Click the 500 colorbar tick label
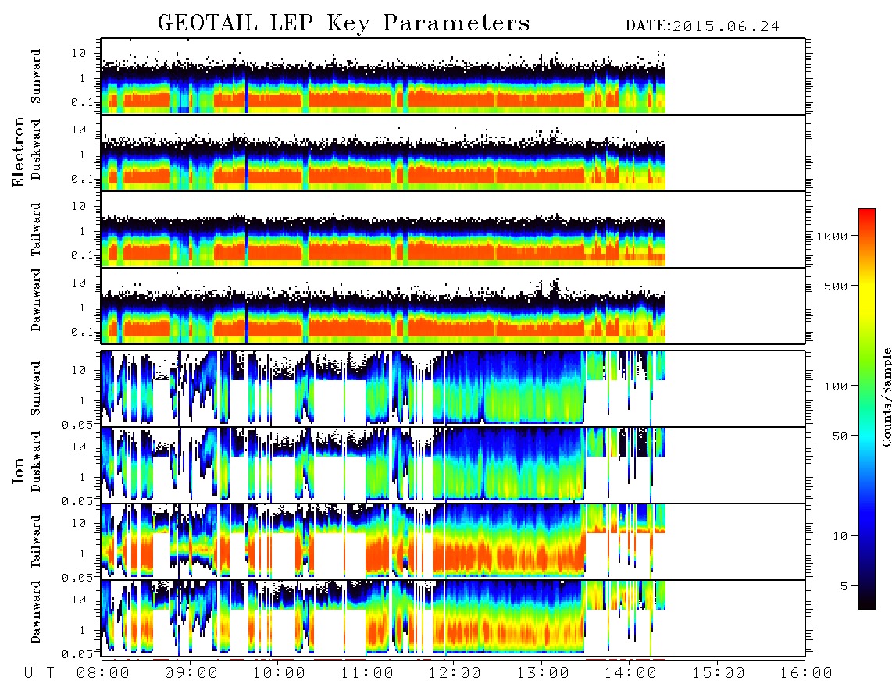Image resolution: width=892 pixels, height=687 pixels. click(x=836, y=286)
